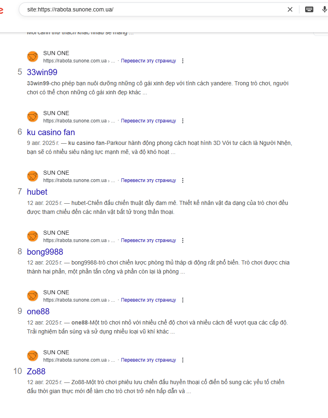
Task: Open more options for the ku casino fan result
Action: point(183,121)
